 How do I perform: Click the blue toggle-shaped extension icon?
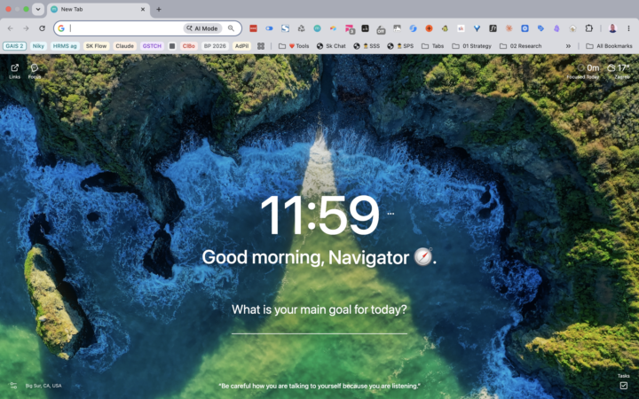point(269,28)
